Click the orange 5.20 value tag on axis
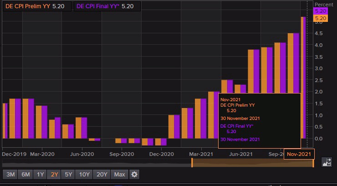The width and height of the screenshot is (337, 186). 321,18
